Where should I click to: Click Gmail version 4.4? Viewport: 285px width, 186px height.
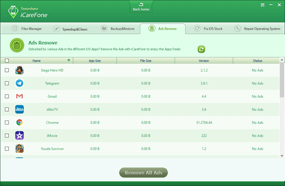204,96
